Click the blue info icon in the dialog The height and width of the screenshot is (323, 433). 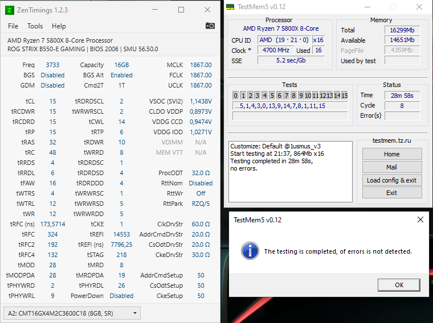pyautogui.click(x=250, y=251)
